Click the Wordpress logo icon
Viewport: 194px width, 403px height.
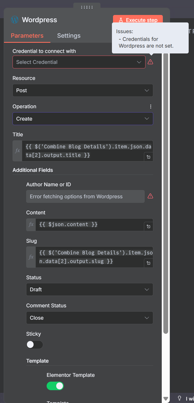15,20
